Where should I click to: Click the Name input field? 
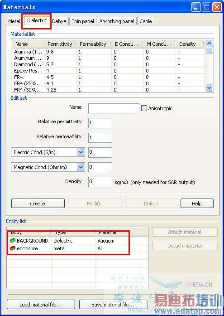114,108
